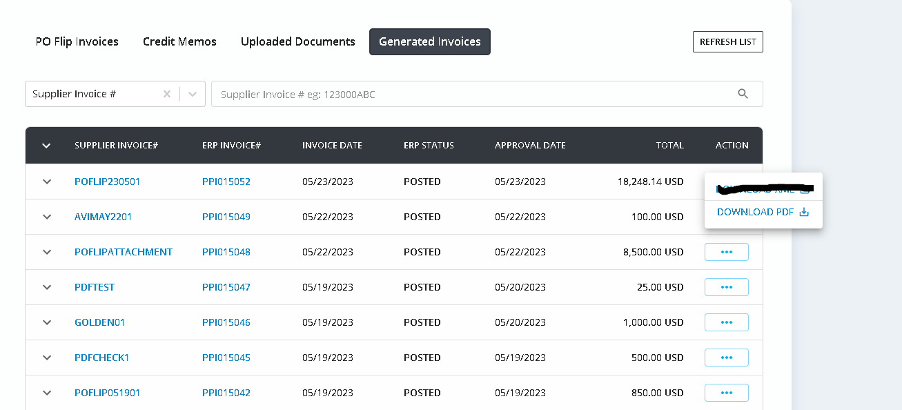Open actions menu for GOLDEN01 invoice
The height and width of the screenshot is (410, 902).
726,322
